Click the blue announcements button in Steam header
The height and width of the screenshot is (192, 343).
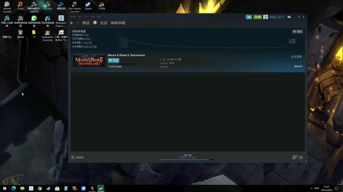(x=249, y=17)
